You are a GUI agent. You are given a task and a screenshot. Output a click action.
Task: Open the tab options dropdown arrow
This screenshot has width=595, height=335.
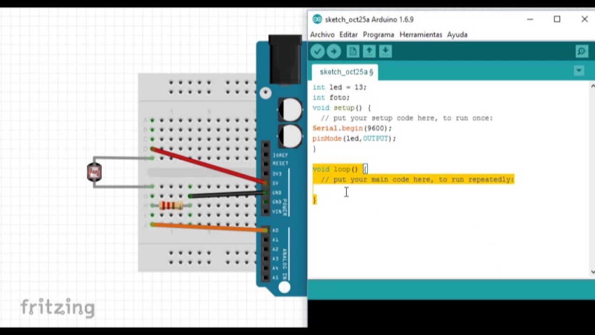pos(579,71)
